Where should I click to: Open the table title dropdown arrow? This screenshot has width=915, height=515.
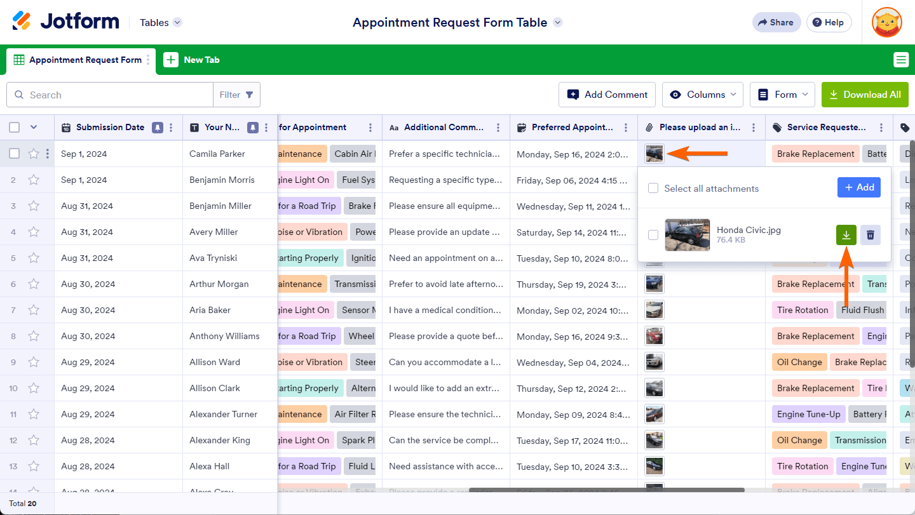tap(558, 22)
